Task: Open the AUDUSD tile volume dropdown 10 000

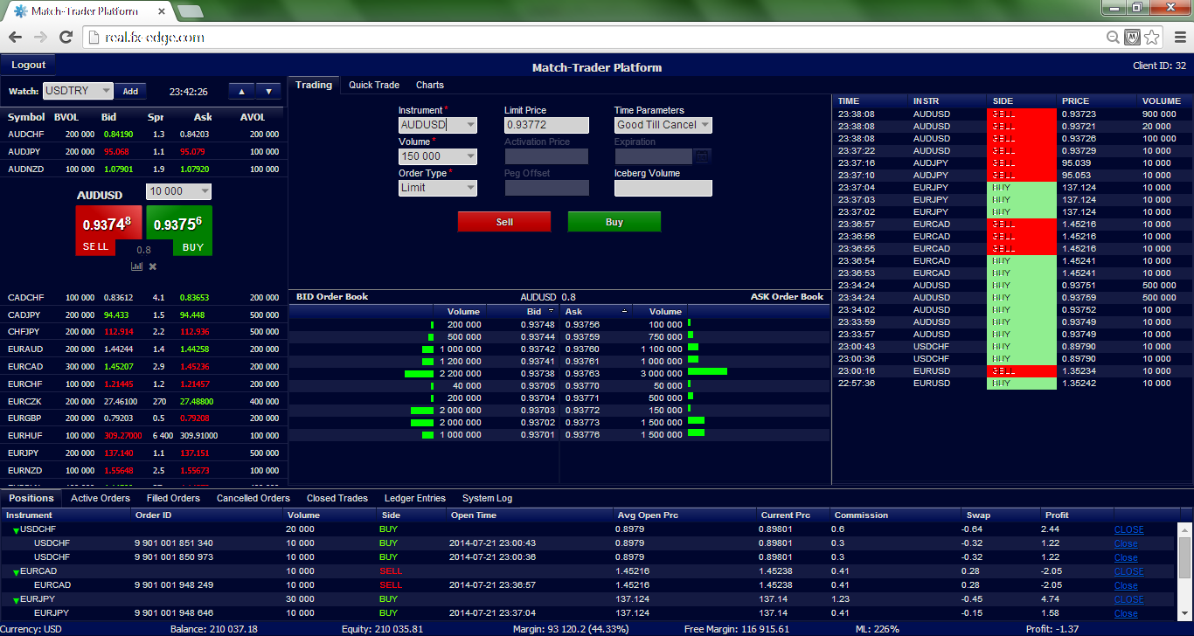Action: coord(178,191)
